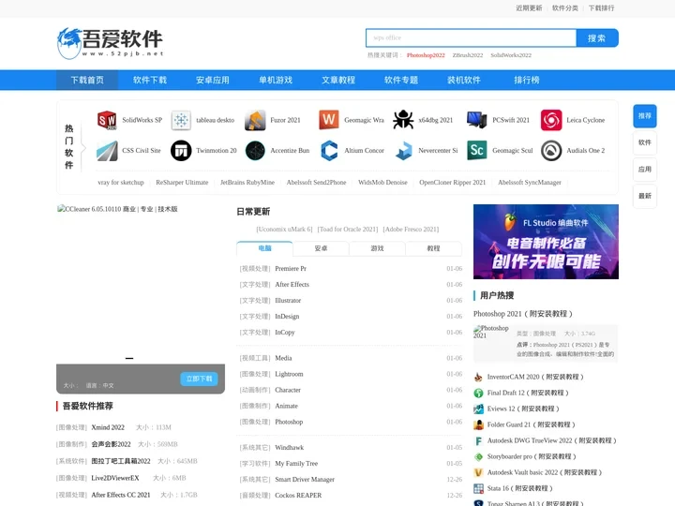Open Lightroom update entry
The height and width of the screenshot is (506, 675).
click(x=289, y=374)
